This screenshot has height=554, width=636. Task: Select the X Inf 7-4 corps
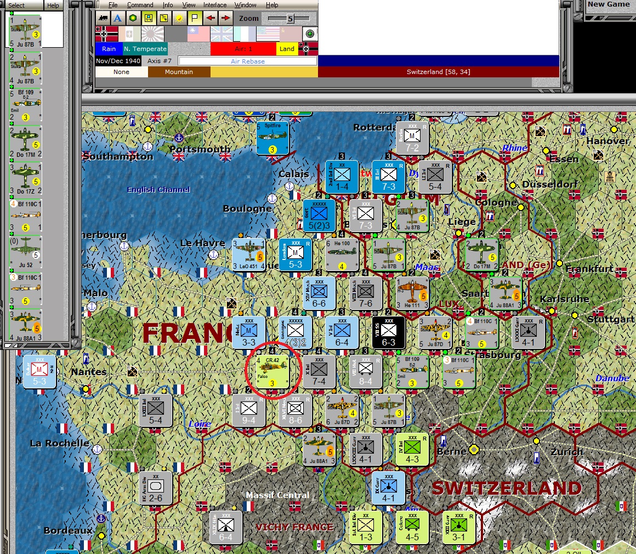(319, 371)
